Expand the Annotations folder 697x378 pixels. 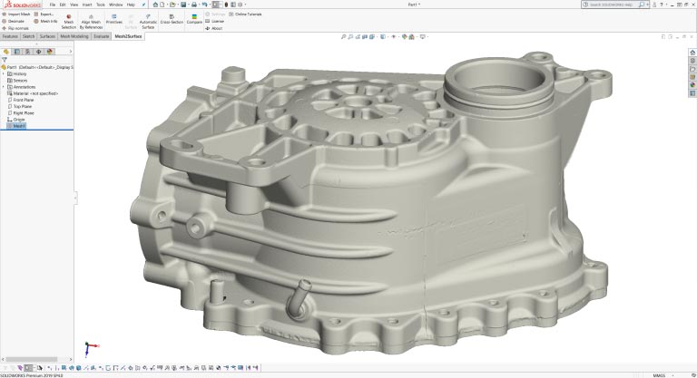pyautogui.click(x=4, y=87)
